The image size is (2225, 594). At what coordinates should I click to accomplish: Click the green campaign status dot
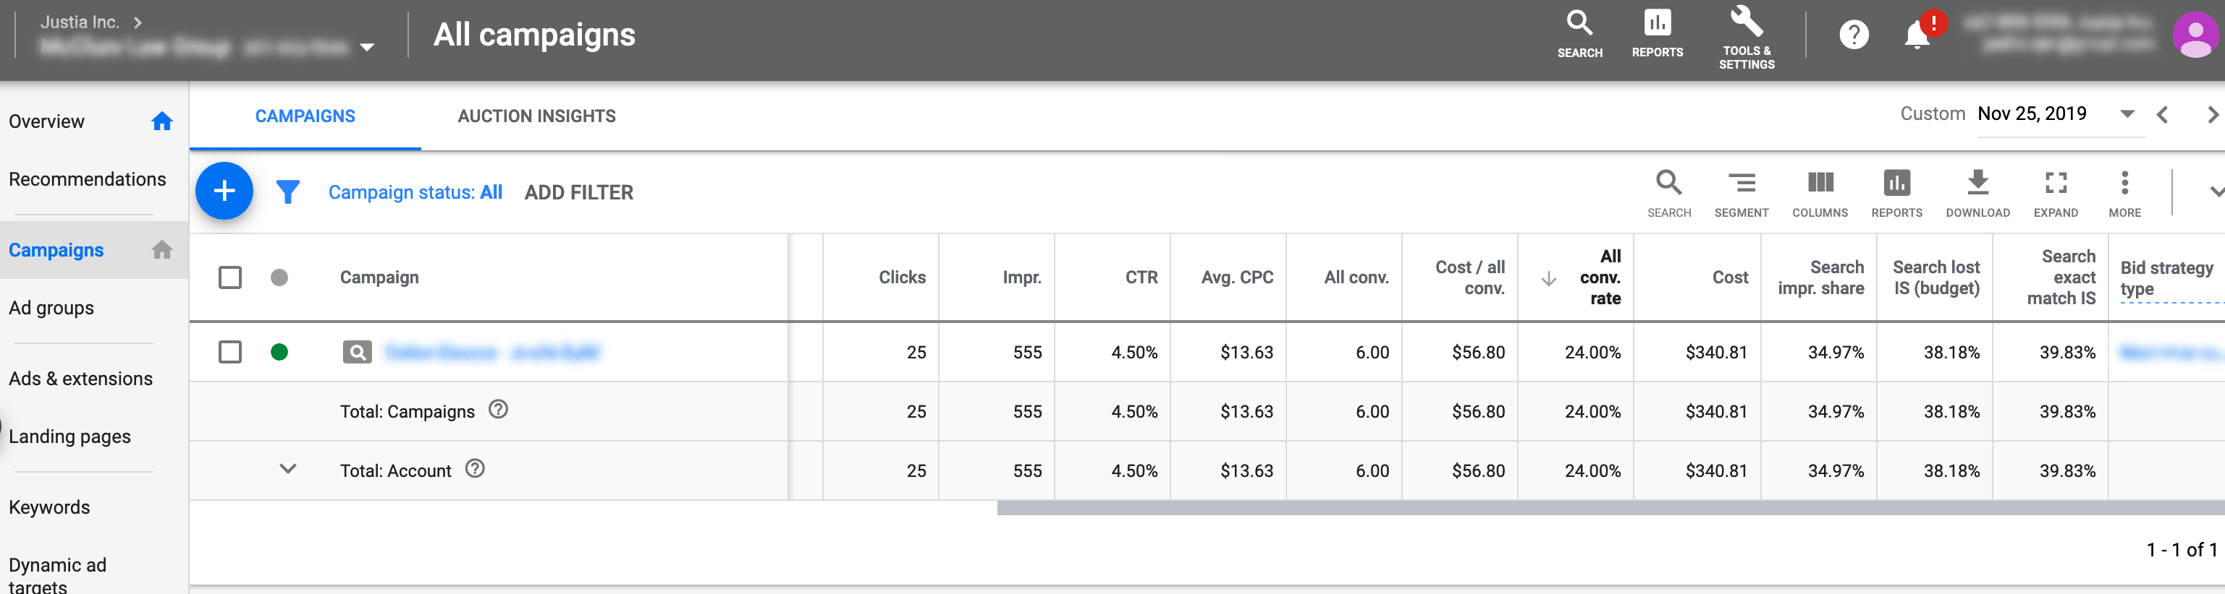pyautogui.click(x=279, y=352)
